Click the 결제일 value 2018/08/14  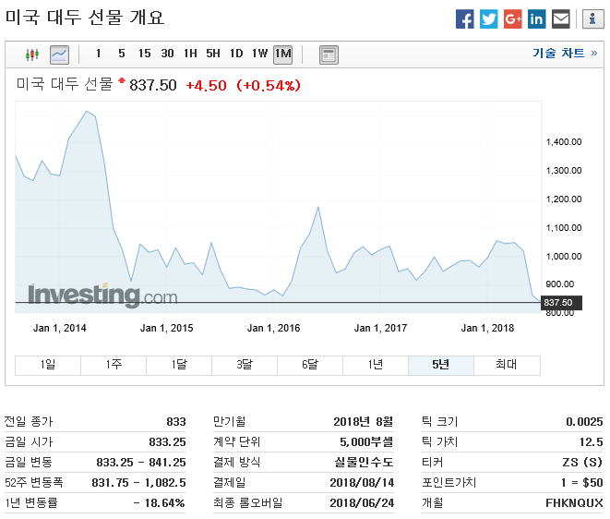click(362, 483)
